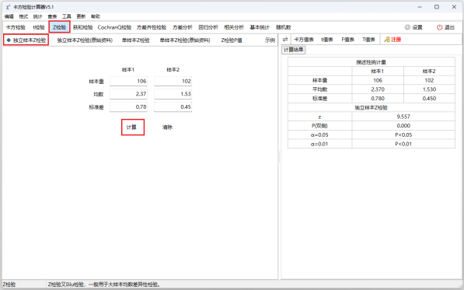Click the 计算 calculate button
The height and width of the screenshot is (290, 464).
point(133,128)
